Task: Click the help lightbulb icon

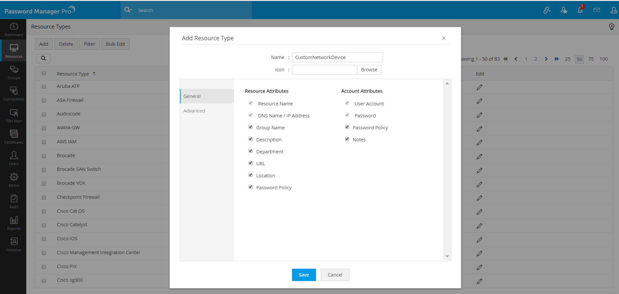Action: click(x=612, y=27)
